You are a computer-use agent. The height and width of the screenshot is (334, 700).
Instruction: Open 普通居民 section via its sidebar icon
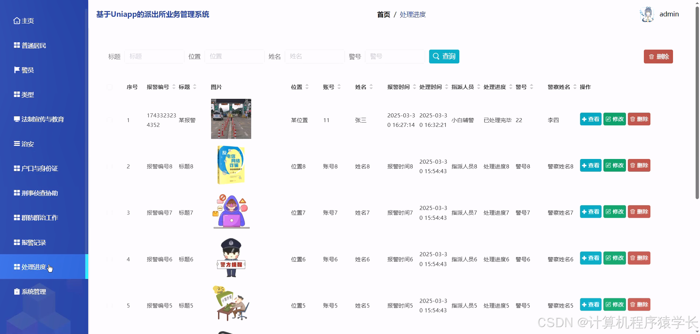pyautogui.click(x=16, y=45)
